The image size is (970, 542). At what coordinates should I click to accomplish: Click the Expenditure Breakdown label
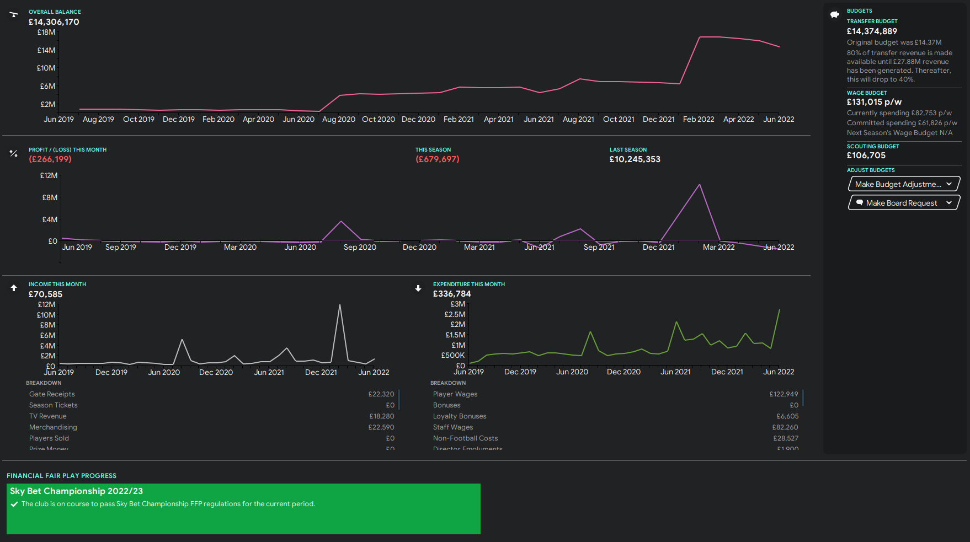click(x=448, y=383)
